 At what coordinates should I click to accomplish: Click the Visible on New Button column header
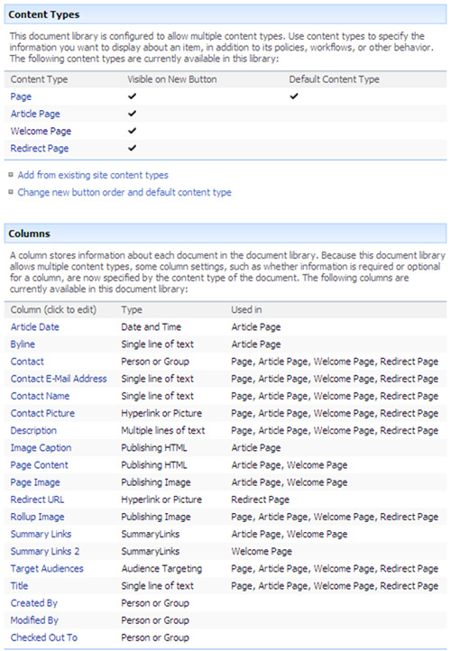(172, 79)
